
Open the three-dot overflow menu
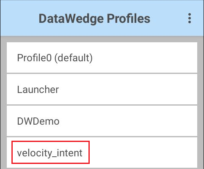(x=190, y=18)
